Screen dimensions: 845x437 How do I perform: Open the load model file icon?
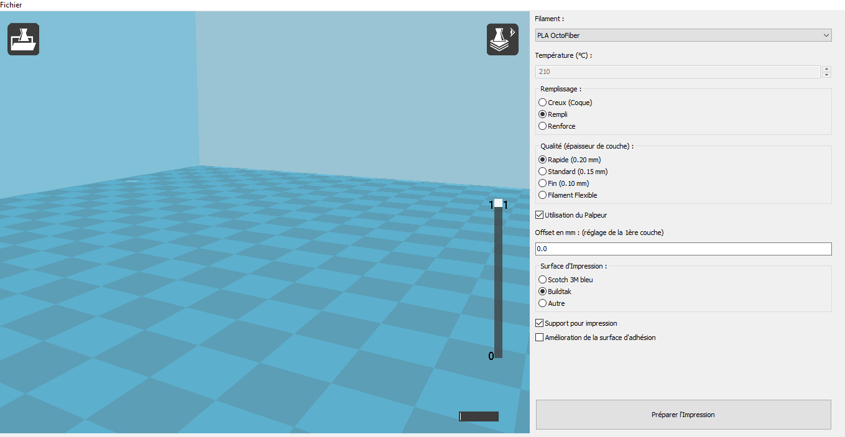point(24,39)
